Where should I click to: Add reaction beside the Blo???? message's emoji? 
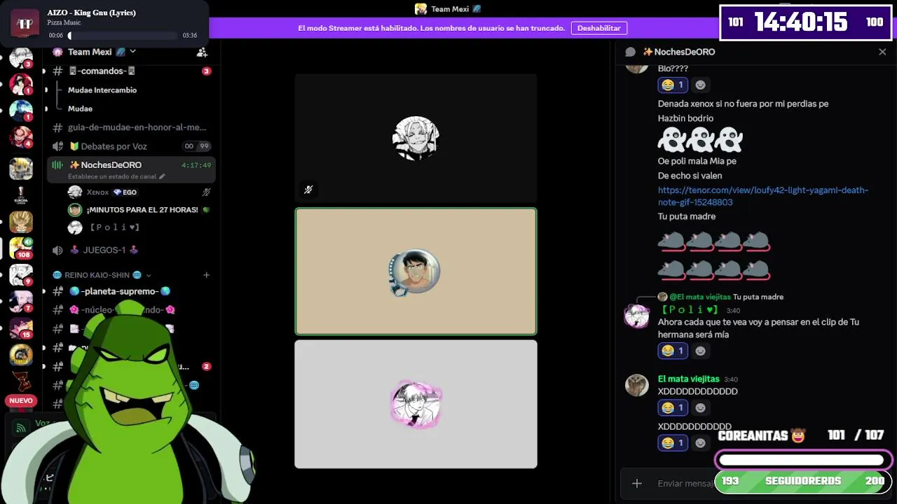[x=700, y=85]
